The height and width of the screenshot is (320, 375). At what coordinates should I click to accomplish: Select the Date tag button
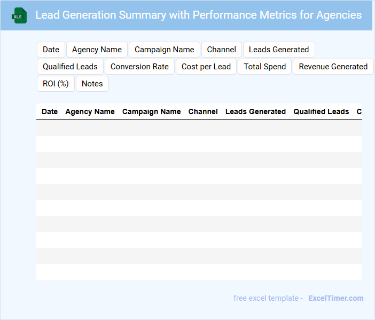pos(51,50)
